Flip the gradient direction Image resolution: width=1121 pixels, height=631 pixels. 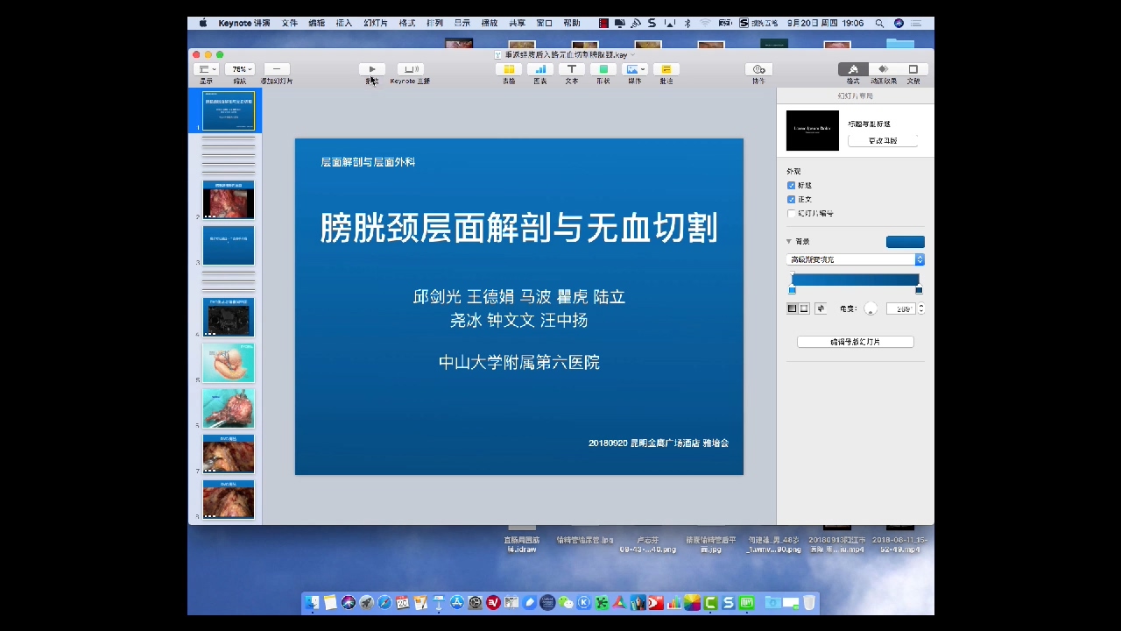(x=821, y=308)
